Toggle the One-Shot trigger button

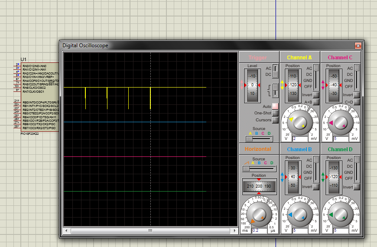click(x=275, y=113)
